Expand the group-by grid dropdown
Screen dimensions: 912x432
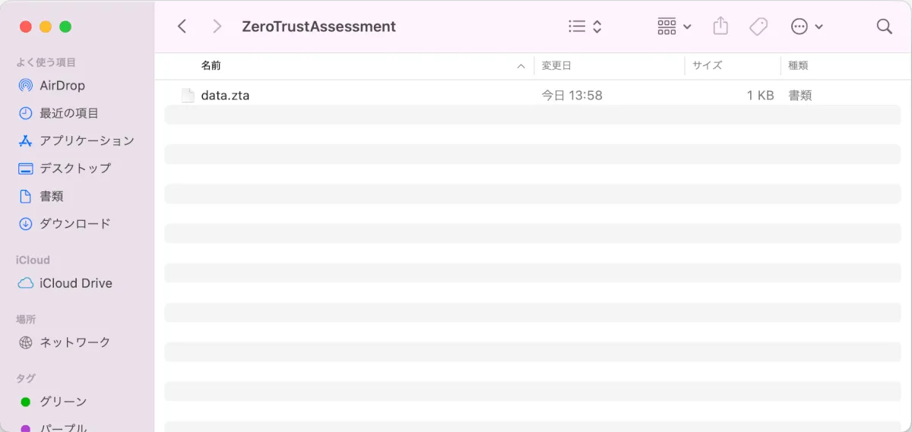click(674, 27)
